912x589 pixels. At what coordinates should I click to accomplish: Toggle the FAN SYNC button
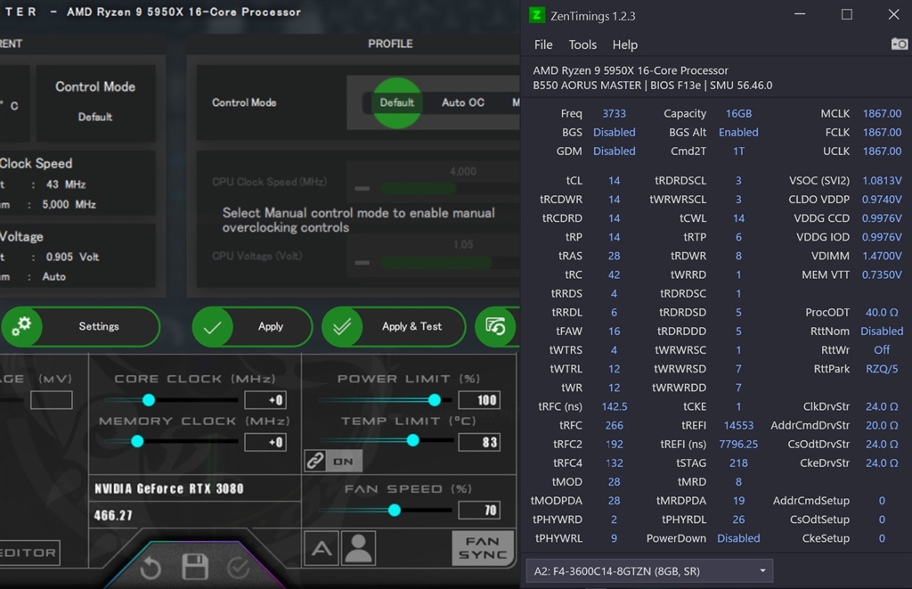coord(483,548)
